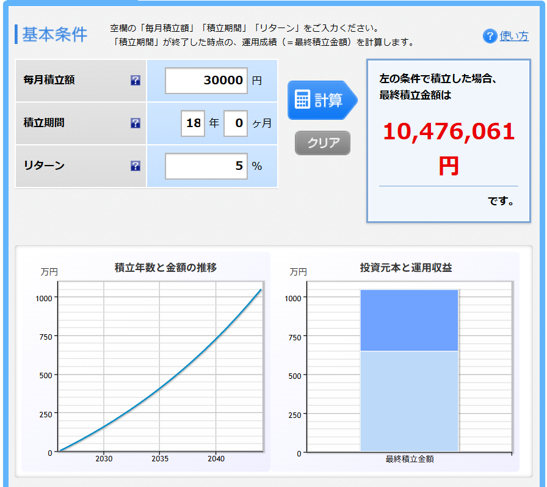Click the help icon beside 積立期間
Viewport: 547px width, 487px height.
(x=136, y=123)
